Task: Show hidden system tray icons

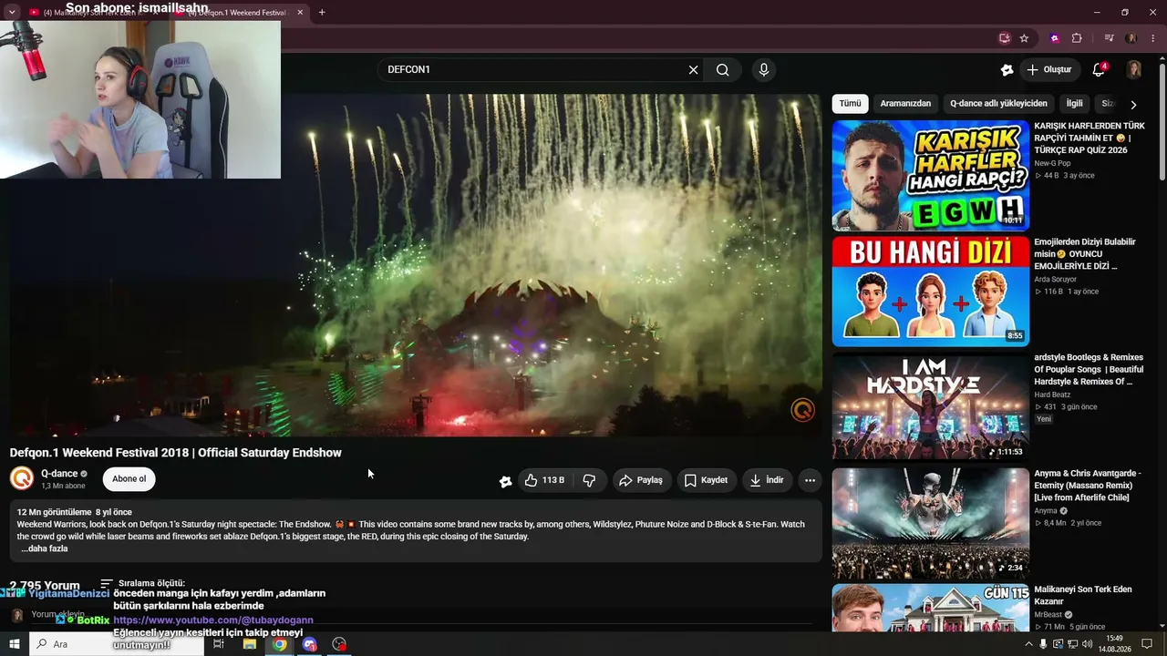Action: [x=1028, y=644]
